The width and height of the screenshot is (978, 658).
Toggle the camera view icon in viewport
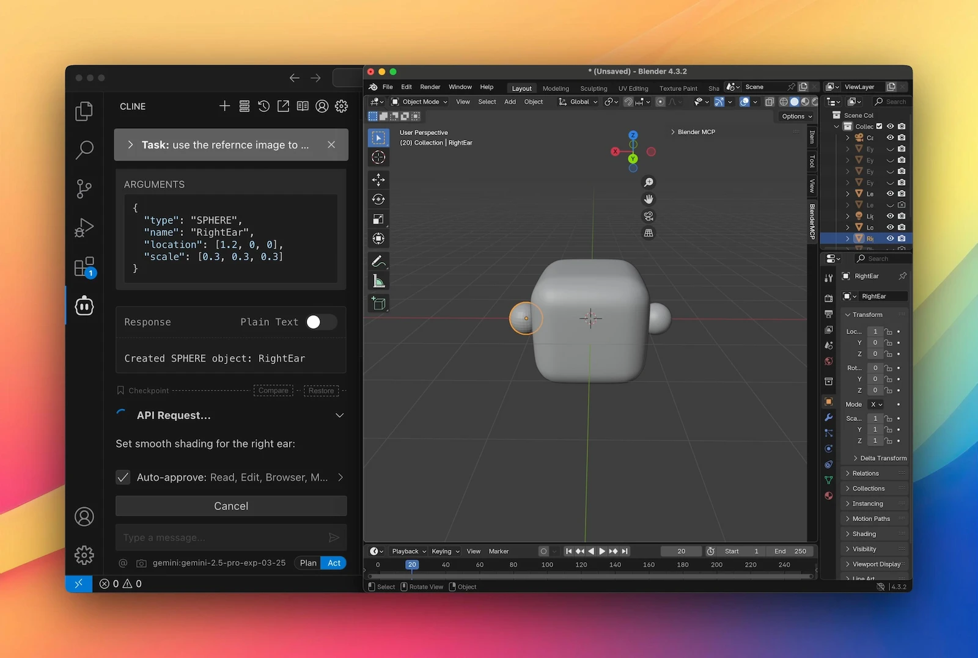pos(649,216)
